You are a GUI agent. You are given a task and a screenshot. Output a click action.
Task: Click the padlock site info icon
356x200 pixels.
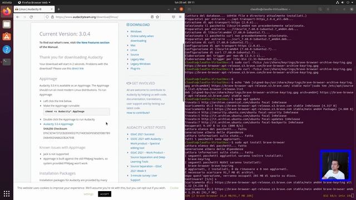tap(52, 17)
